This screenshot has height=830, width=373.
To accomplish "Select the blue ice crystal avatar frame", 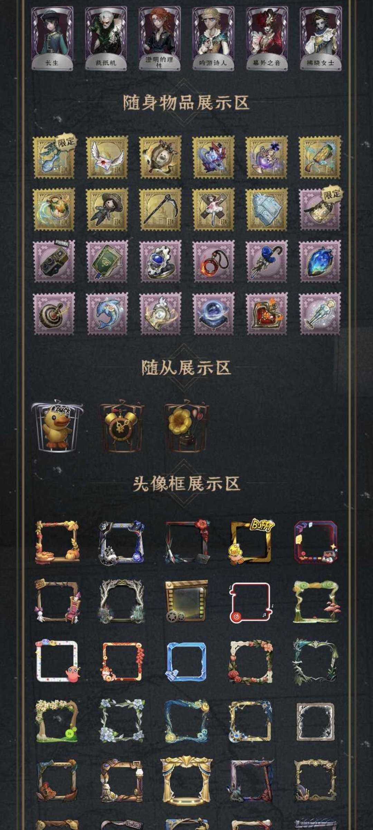I will click(x=186, y=662).
